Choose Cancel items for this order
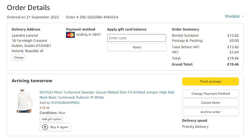This screenshot has width=247, height=140. (x=210, y=103)
